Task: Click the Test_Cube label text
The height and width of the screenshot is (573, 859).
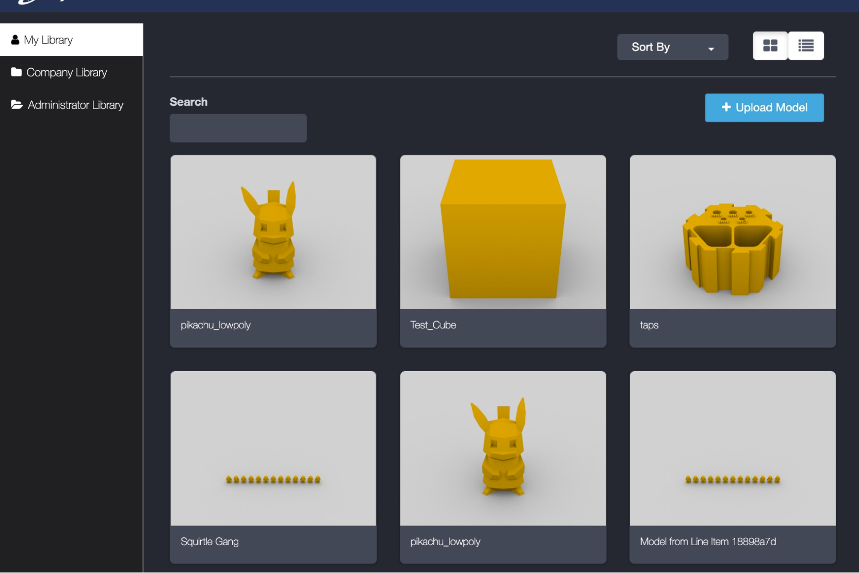Action: (x=433, y=325)
